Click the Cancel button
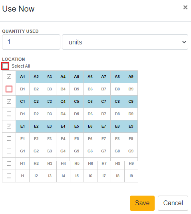This screenshot has height=214, width=191. (x=173, y=203)
